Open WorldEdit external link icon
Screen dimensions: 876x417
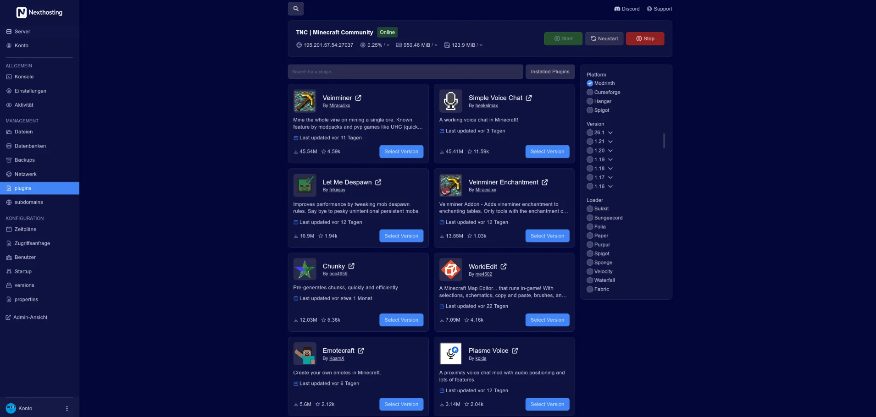pos(504,267)
